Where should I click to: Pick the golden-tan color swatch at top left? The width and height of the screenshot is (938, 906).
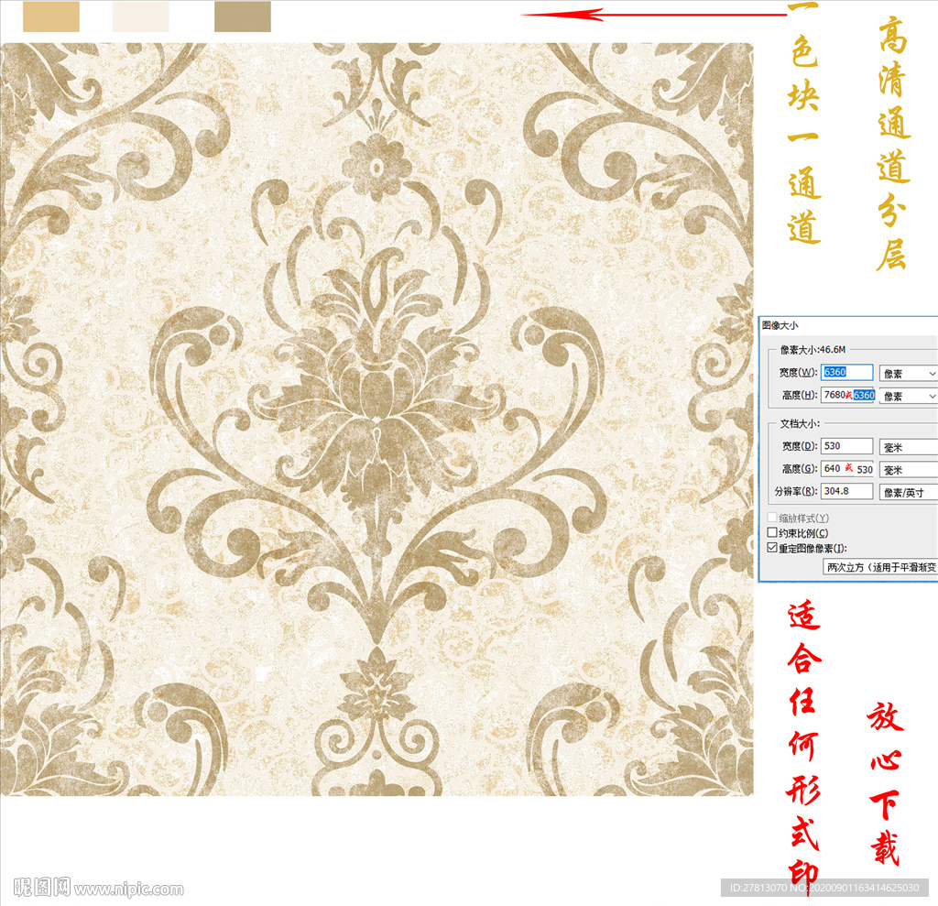coord(51,16)
